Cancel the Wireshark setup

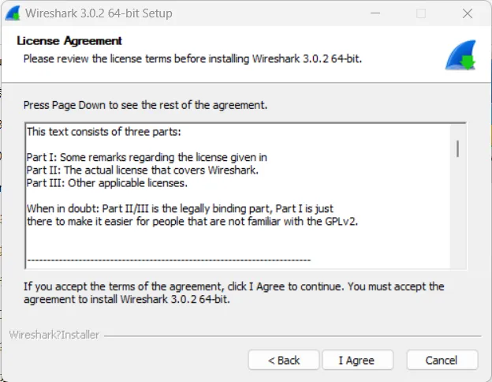442,360
